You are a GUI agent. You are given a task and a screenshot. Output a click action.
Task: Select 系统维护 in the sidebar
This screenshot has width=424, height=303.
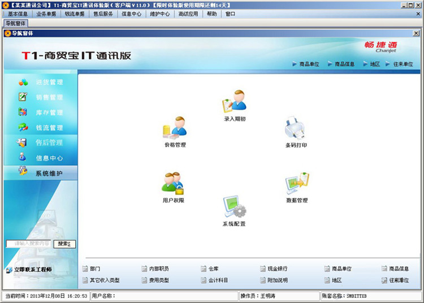41,173
